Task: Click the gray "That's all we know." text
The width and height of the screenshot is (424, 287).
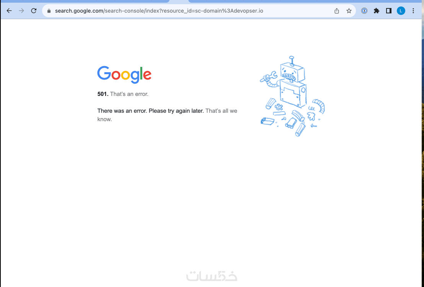Action: click(167, 115)
